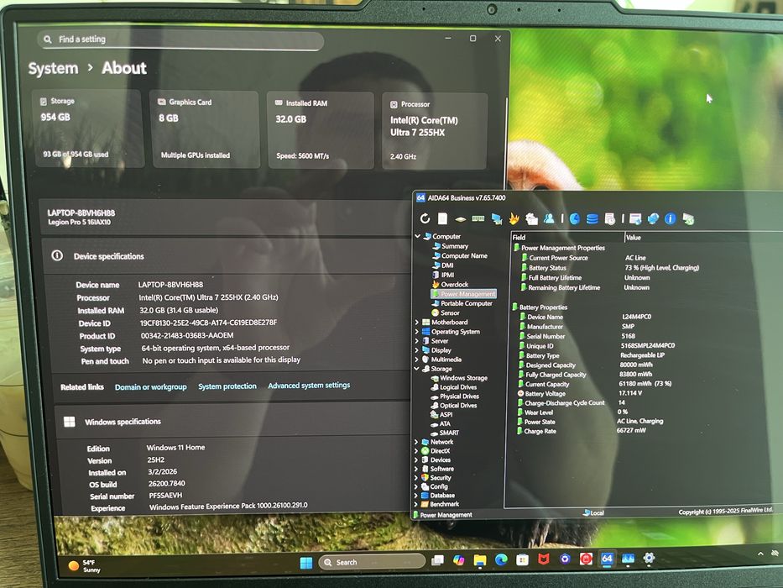Expand the Server tree node

(417, 341)
